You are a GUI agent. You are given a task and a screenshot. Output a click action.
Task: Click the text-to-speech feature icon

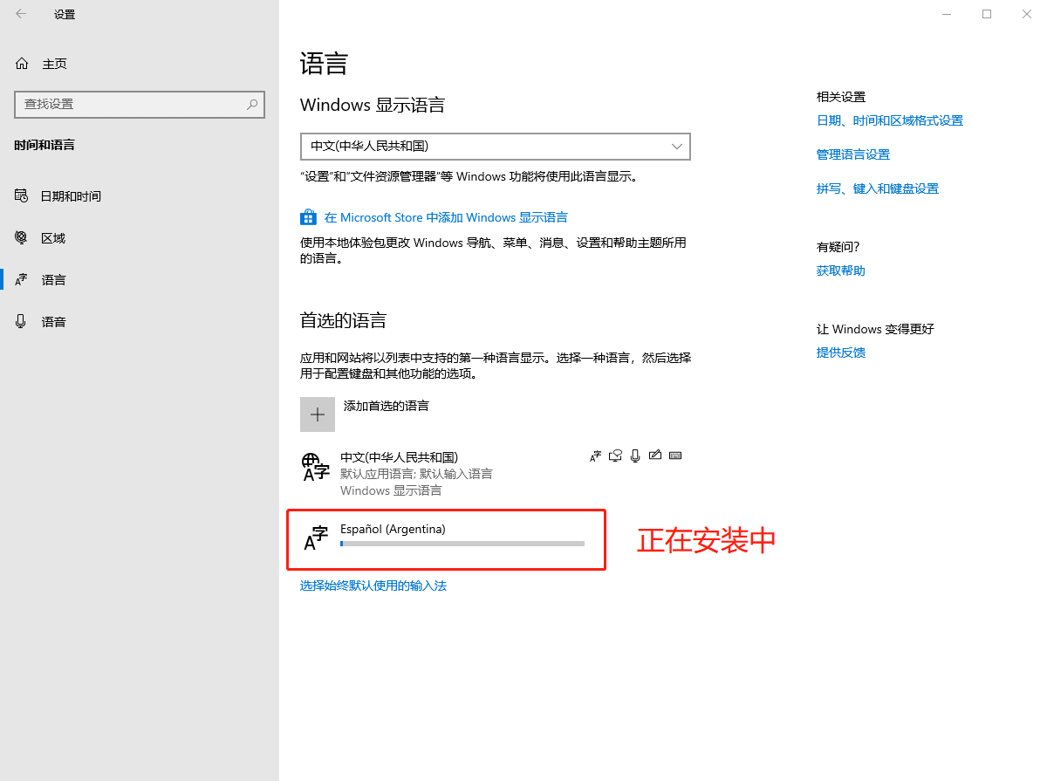[x=616, y=456]
